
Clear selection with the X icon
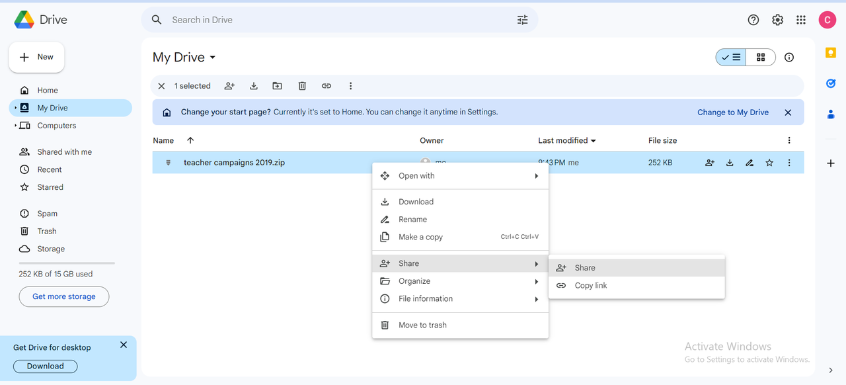(161, 86)
